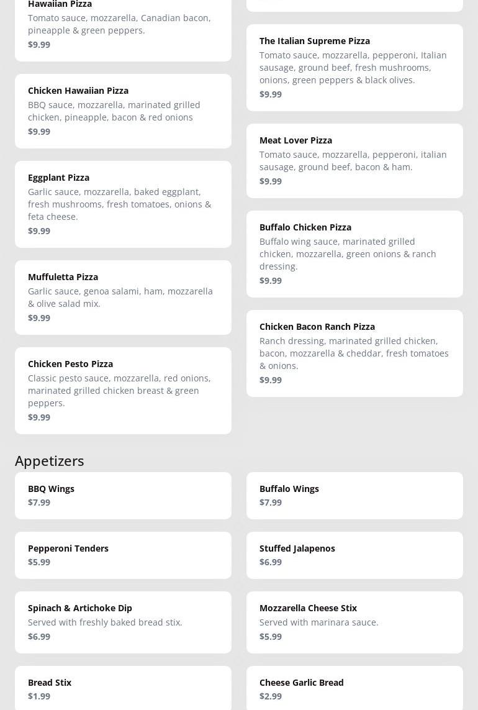Viewport: 478px width, 710px height.
Task: Order the BBQ Wings appetizer
Action: click(x=123, y=495)
